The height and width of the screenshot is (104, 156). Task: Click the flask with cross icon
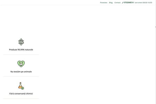click(x=21, y=86)
